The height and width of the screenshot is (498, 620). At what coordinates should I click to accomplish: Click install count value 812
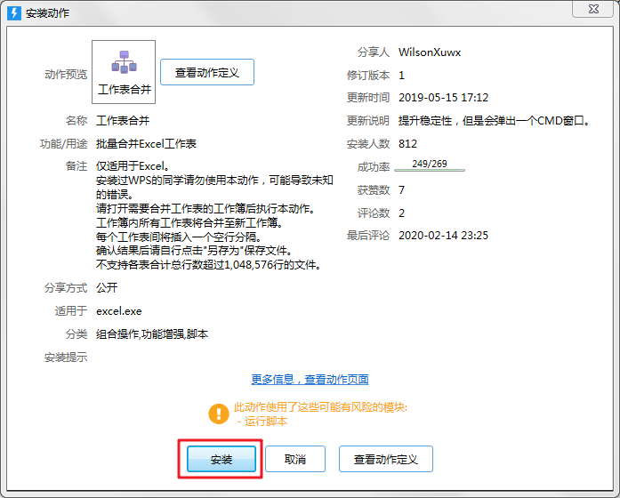407,144
